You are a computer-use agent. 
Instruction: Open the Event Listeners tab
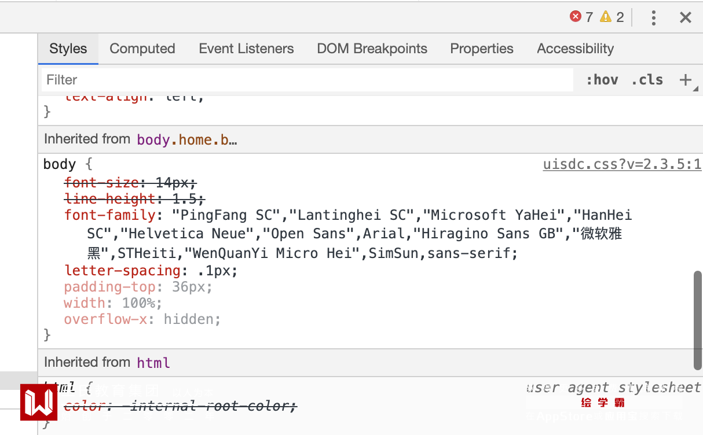(246, 49)
